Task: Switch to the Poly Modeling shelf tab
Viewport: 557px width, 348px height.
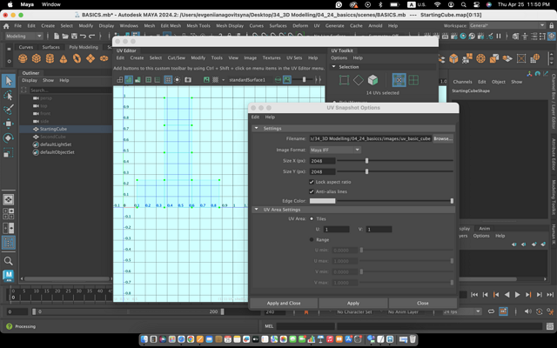Action: [x=84, y=47]
